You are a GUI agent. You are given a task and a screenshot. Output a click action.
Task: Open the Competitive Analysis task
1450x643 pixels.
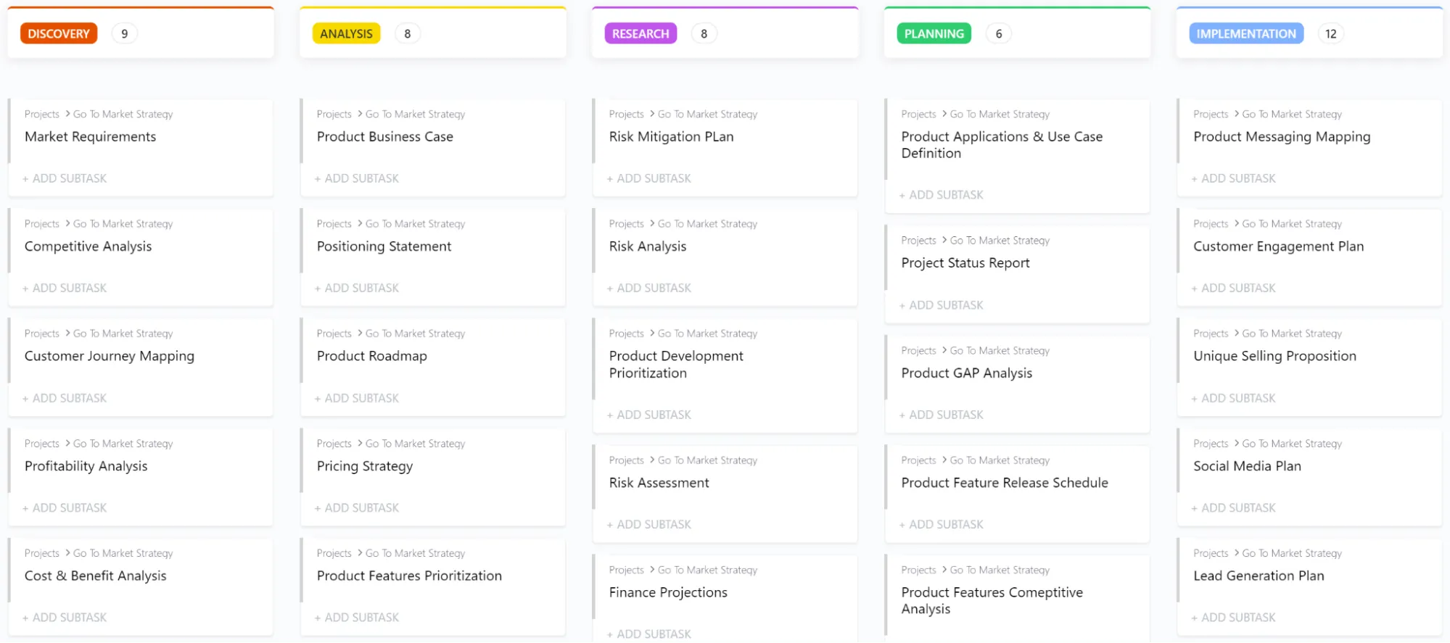[88, 246]
